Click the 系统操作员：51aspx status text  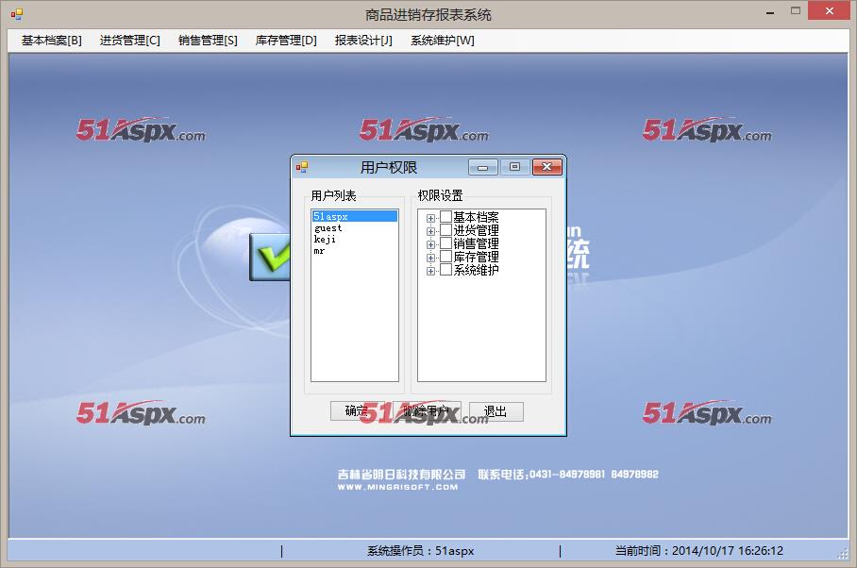[420, 550]
